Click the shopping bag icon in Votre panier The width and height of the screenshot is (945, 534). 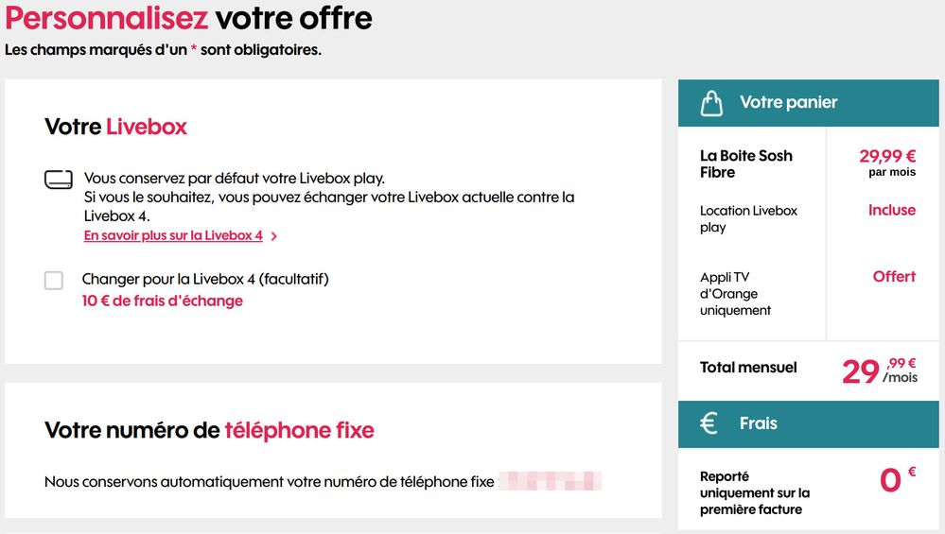point(711,103)
